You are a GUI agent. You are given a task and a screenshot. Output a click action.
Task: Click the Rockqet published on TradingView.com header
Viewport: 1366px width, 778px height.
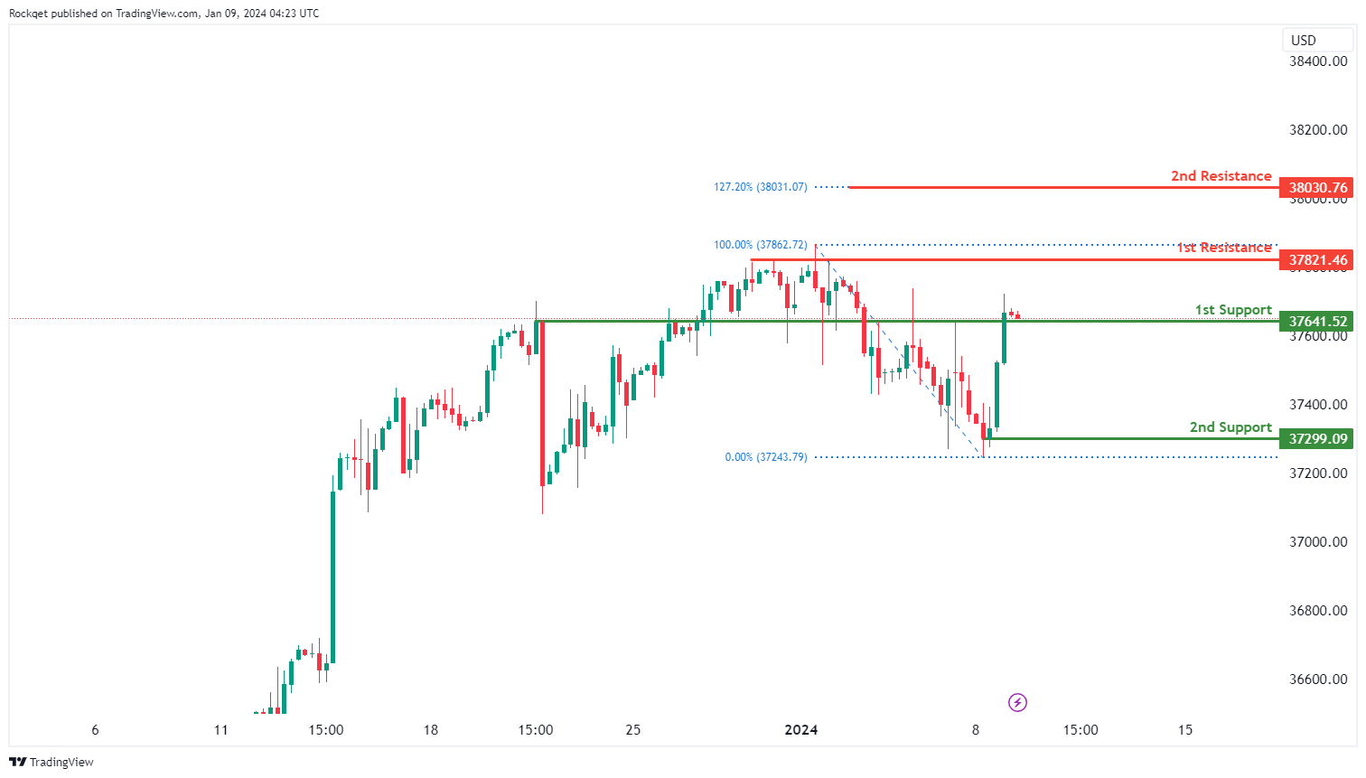164,14
